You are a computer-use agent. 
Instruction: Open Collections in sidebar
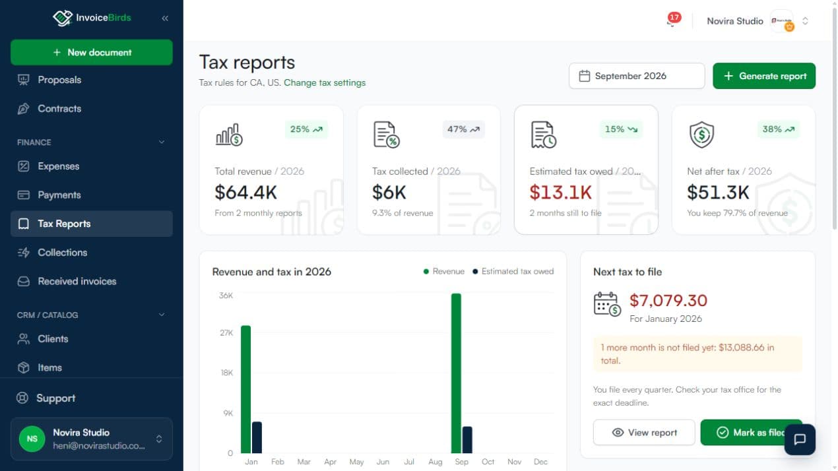tap(92, 253)
